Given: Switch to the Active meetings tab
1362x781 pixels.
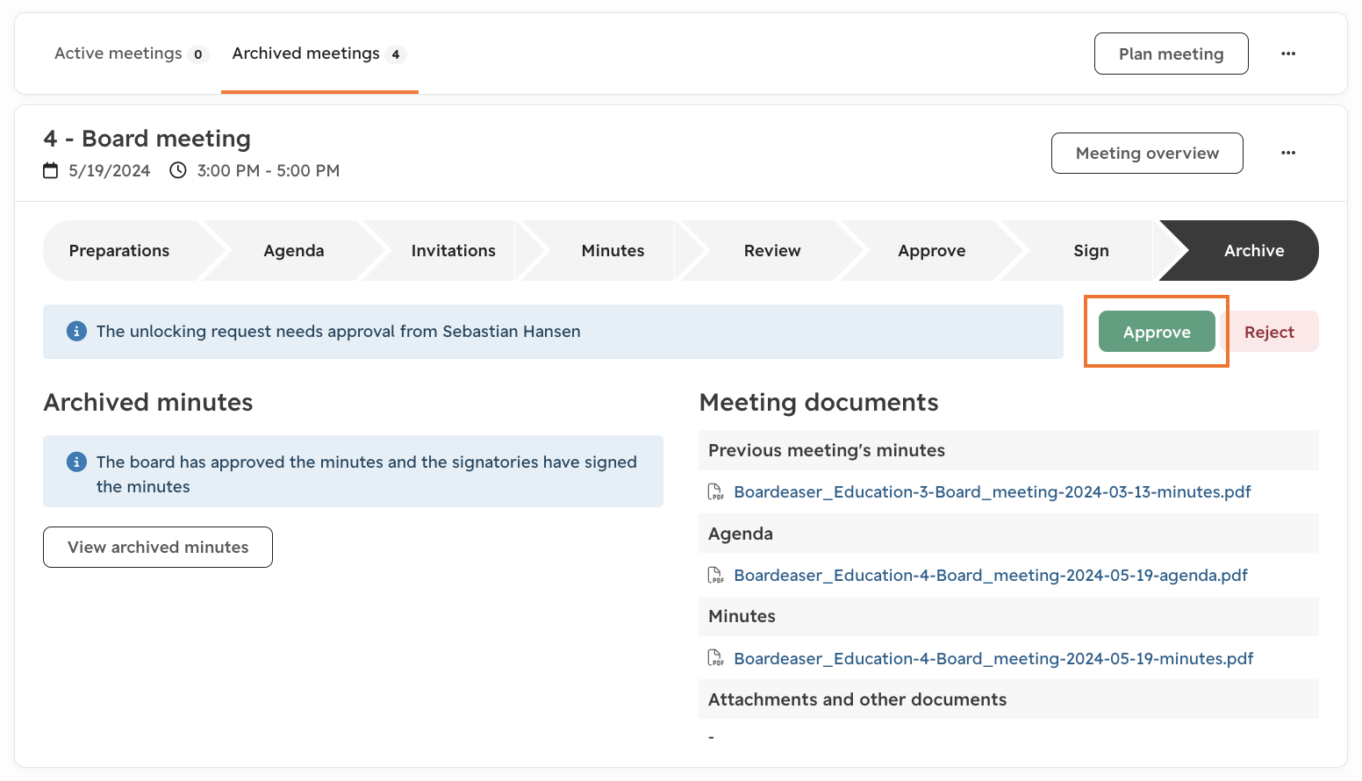Looking at the screenshot, I should pyautogui.click(x=130, y=54).
